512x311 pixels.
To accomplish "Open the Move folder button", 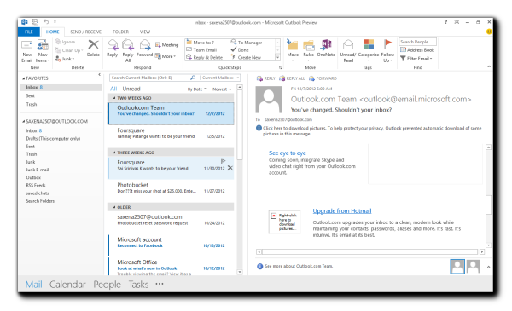I will [x=293, y=51].
